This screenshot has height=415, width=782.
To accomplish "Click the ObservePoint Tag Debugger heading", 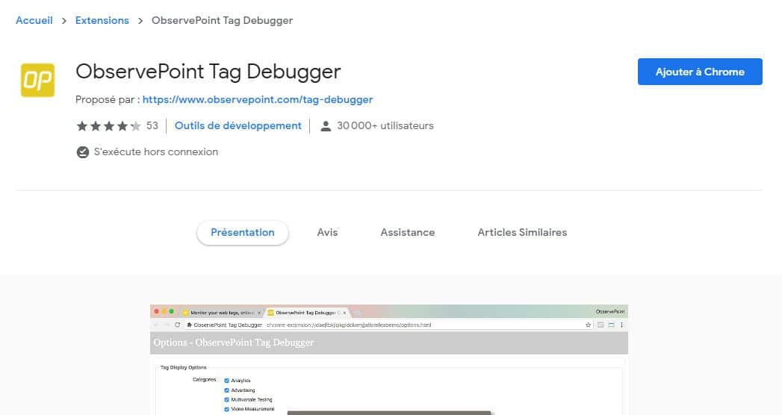I will tap(208, 71).
